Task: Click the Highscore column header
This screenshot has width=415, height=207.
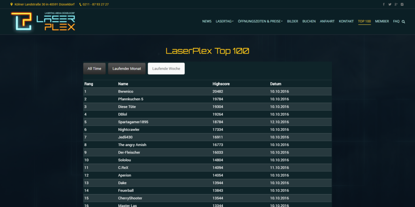Action: pyautogui.click(x=221, y=84)
